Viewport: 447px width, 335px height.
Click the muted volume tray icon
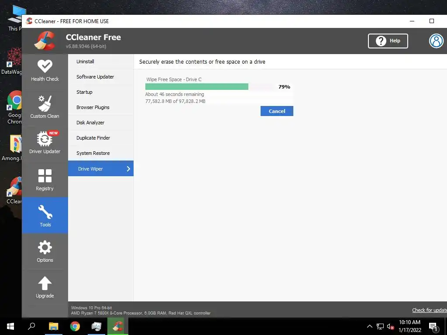pyautogui.click(x=390, y=326)
